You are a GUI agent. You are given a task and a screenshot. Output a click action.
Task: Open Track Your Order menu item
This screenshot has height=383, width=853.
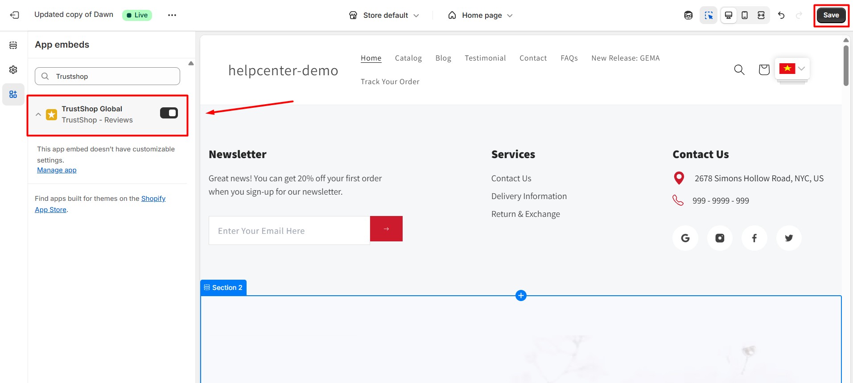click(x=390, y=81)
